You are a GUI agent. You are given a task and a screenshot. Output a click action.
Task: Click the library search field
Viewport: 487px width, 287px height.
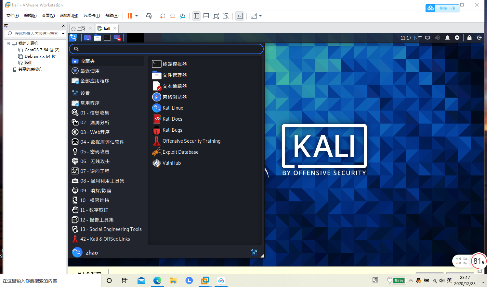click(x=33, y=33)
